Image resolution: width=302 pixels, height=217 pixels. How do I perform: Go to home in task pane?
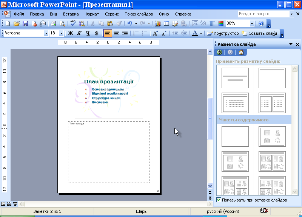point(241,52)
